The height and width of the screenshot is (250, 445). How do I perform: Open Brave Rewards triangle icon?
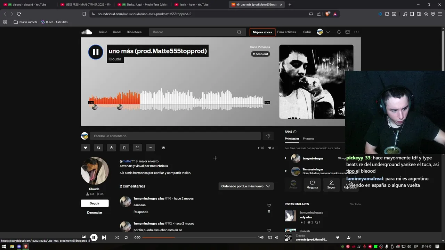coord(335,14)
